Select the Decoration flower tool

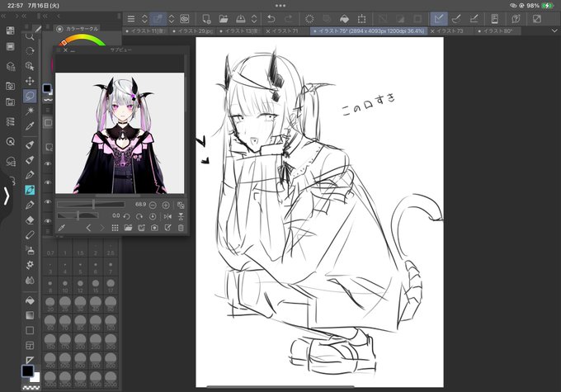click(30, 265)
